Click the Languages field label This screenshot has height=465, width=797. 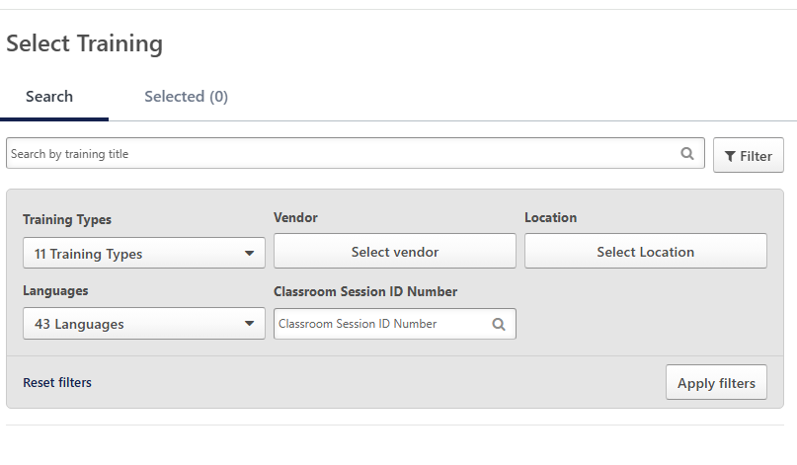tap(55, 291)
